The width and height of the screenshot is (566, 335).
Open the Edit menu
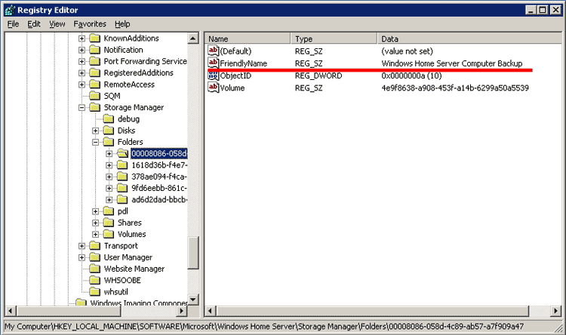pos(34,24)
